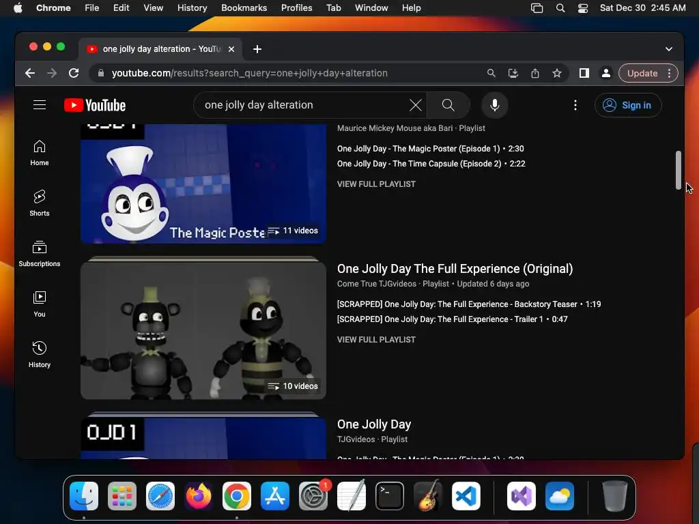Play SCRAPPED Backstory Teaser video
The width and height of the screenshot is (699, 524).
[x=469, y=304]
